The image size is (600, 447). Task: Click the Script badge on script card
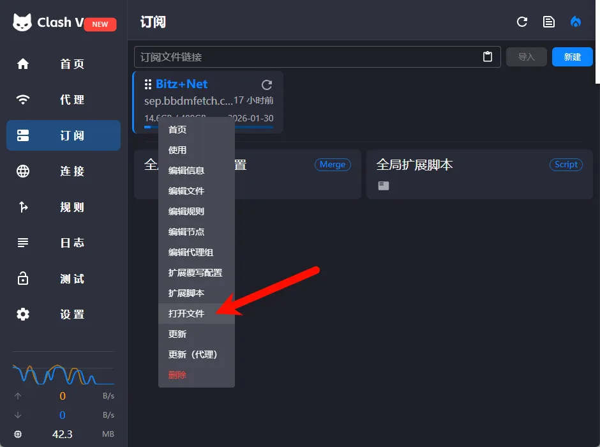click(x=566, y=165)
